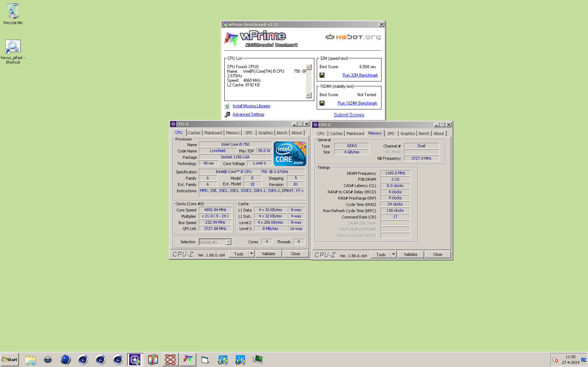588x367 pixels.
Task: Switch to Memory tab in left CPU-Z
Action: tap(233, 133)
